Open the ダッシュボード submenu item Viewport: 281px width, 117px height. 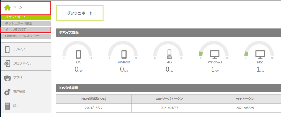pos(16,17)
